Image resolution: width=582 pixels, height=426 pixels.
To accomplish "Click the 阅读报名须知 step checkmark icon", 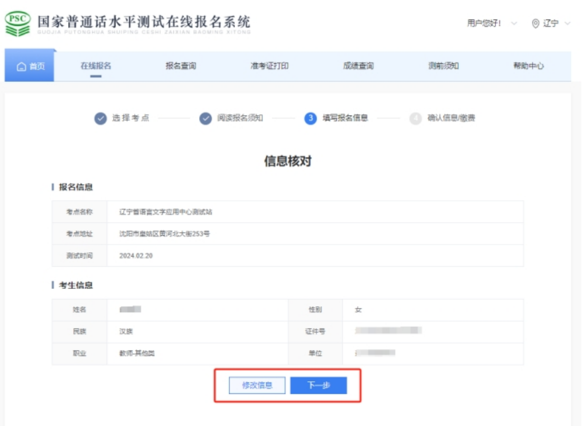I will click(x=205, y=119).
